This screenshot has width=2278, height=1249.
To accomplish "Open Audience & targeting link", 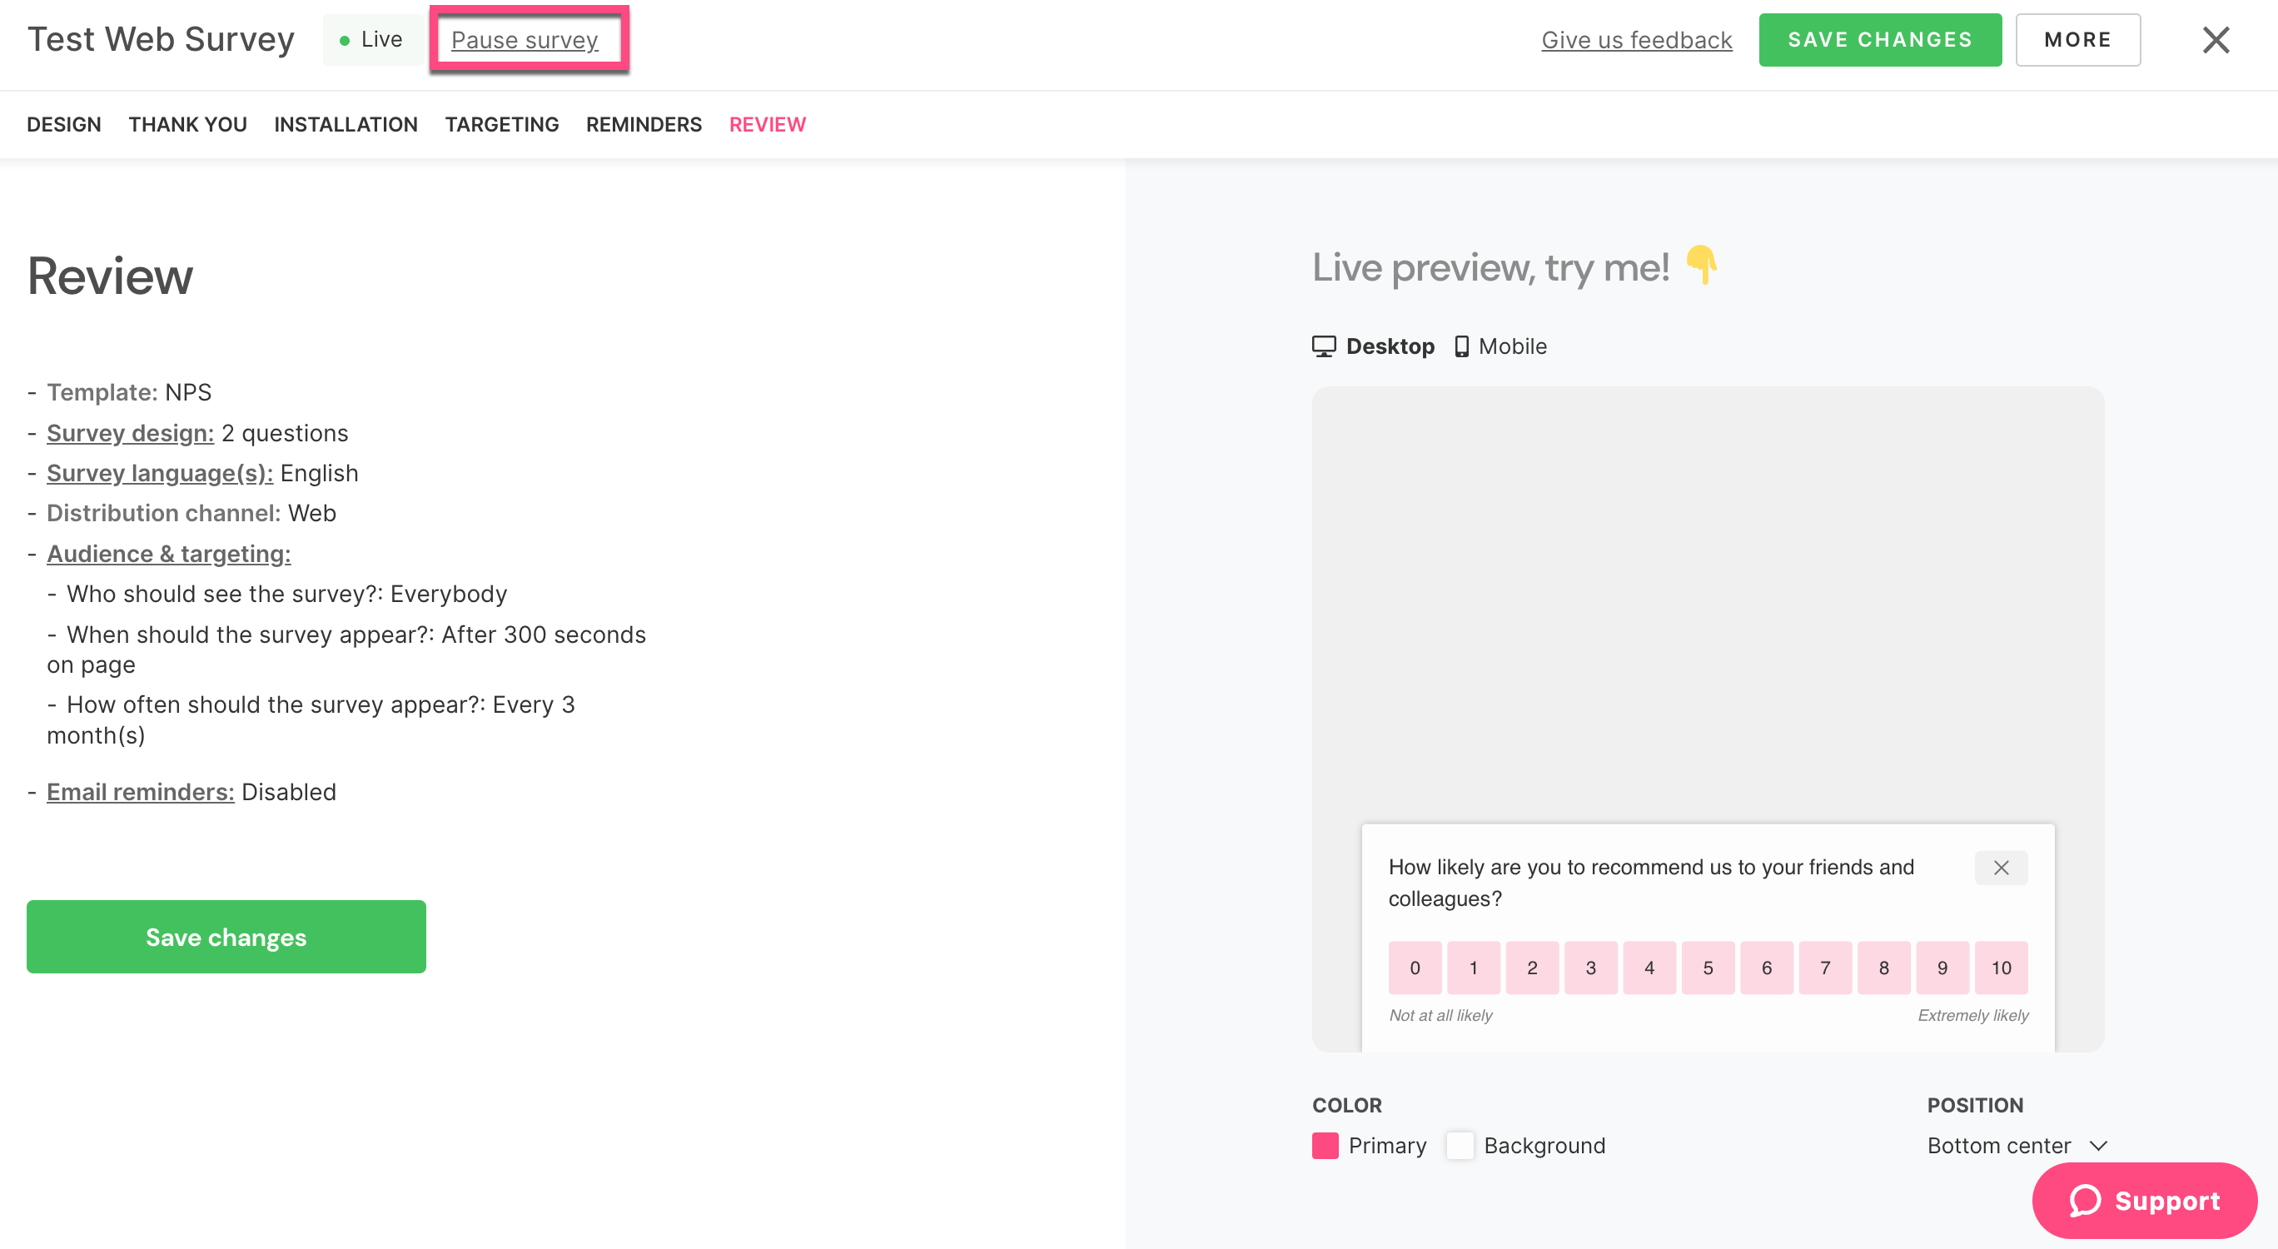I will [169, 554].
